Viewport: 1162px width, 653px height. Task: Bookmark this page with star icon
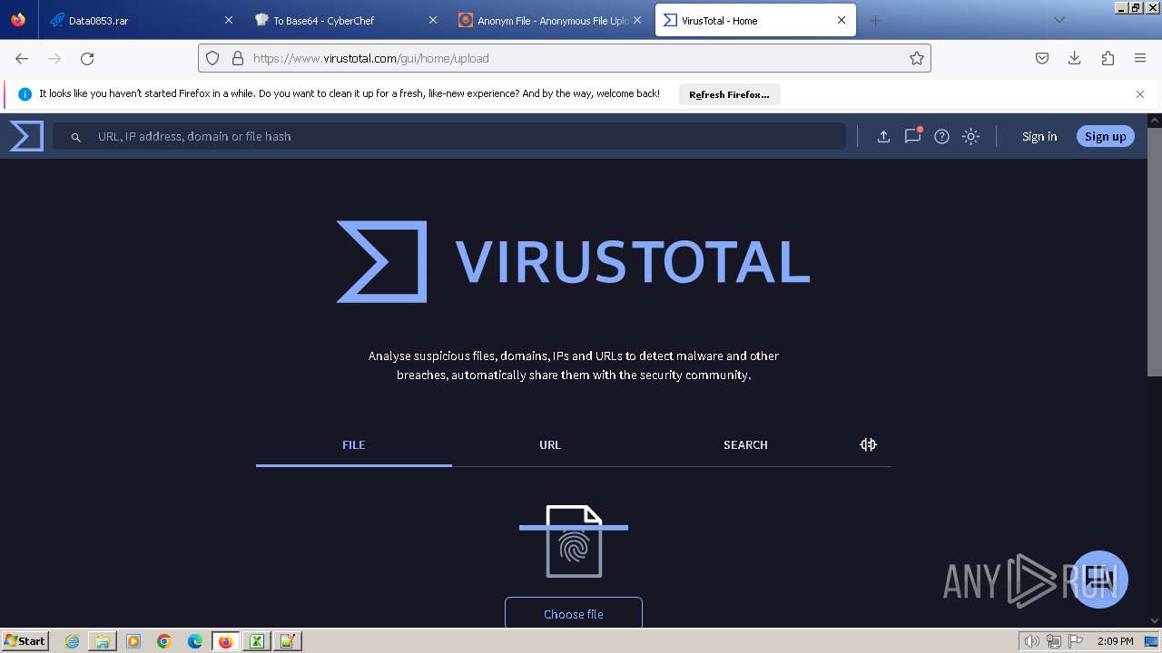click(917, 58)
